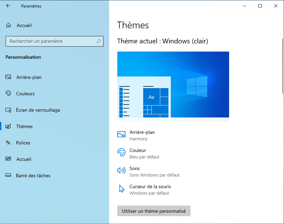Click the vertical scrollbar on the right
Image resolution: width=284 pixels, height=224 pixels.
283,66
